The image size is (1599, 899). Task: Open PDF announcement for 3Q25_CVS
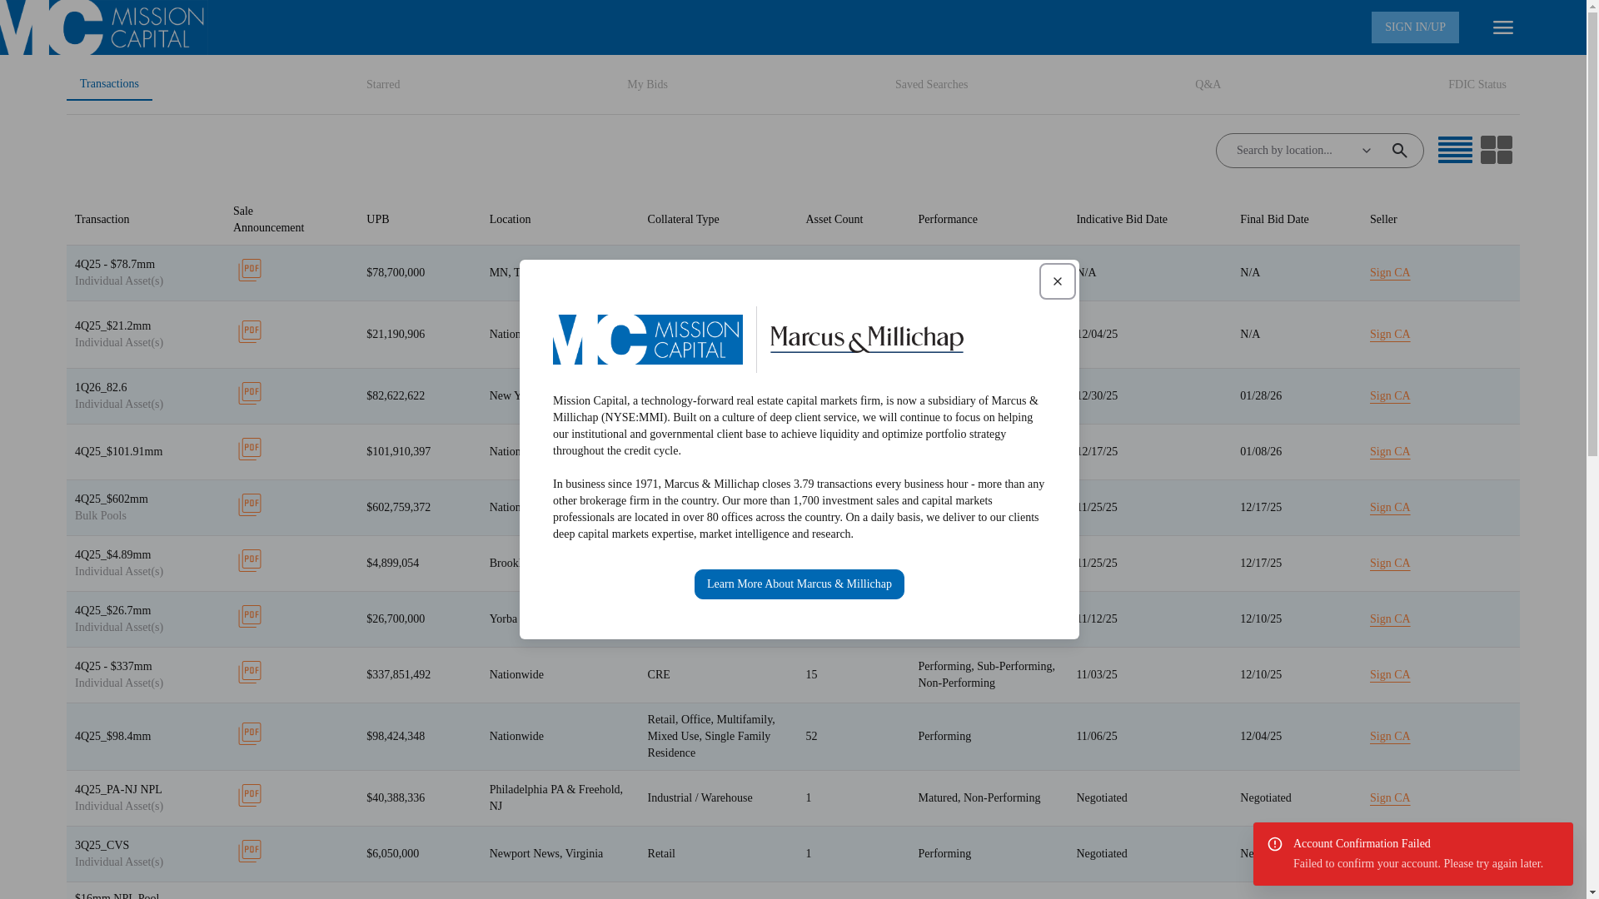[x=250, y=851]
